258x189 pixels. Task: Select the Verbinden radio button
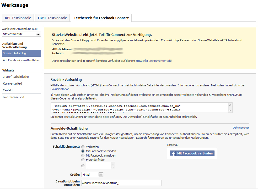[x=83, y=147]
